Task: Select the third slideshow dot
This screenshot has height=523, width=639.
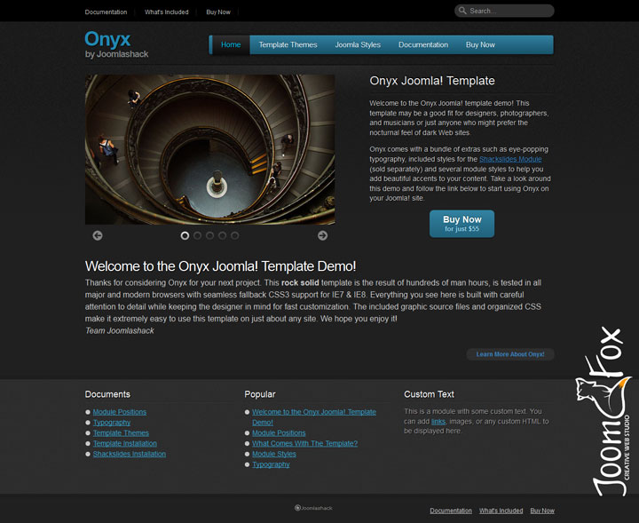Action: point(209,235)
